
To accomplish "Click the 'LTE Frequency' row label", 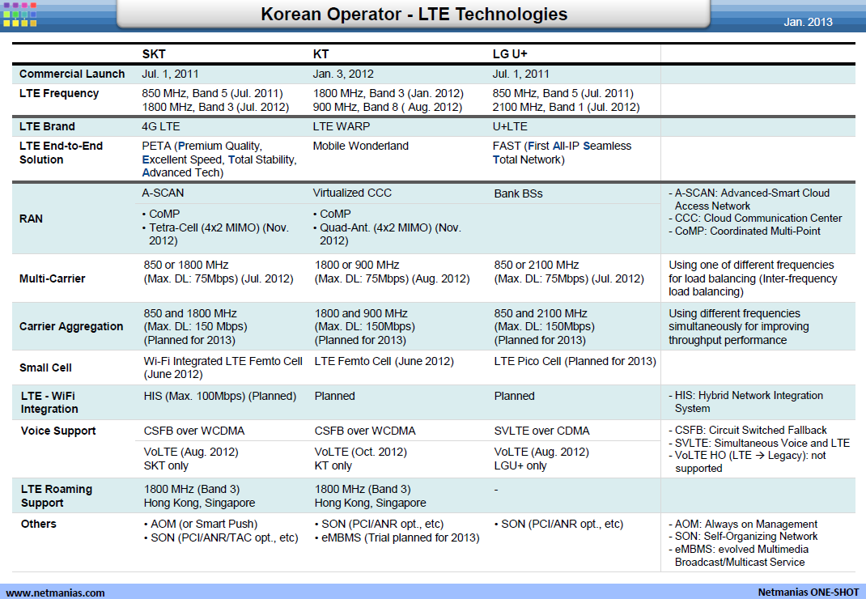I will pos(59,93).
